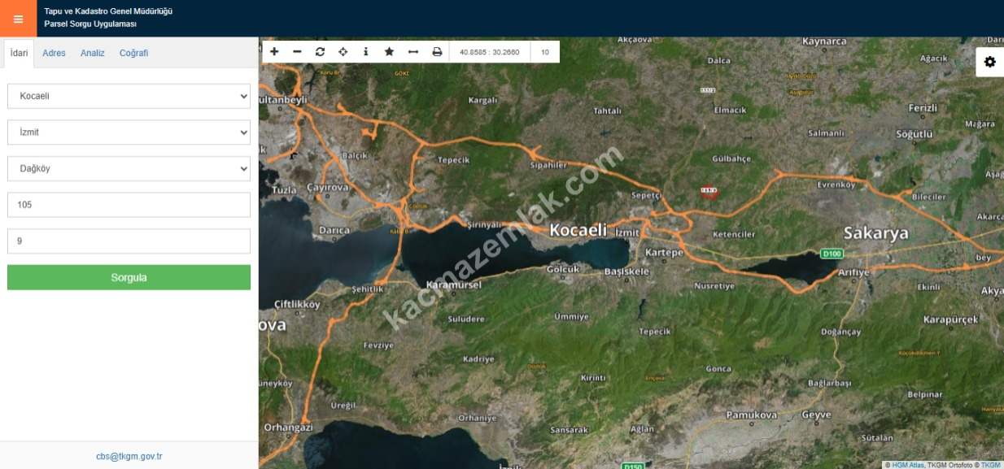Print the map with the printer icon
The width and height of the screenshot is (1004, 469).
coord(437,52)
